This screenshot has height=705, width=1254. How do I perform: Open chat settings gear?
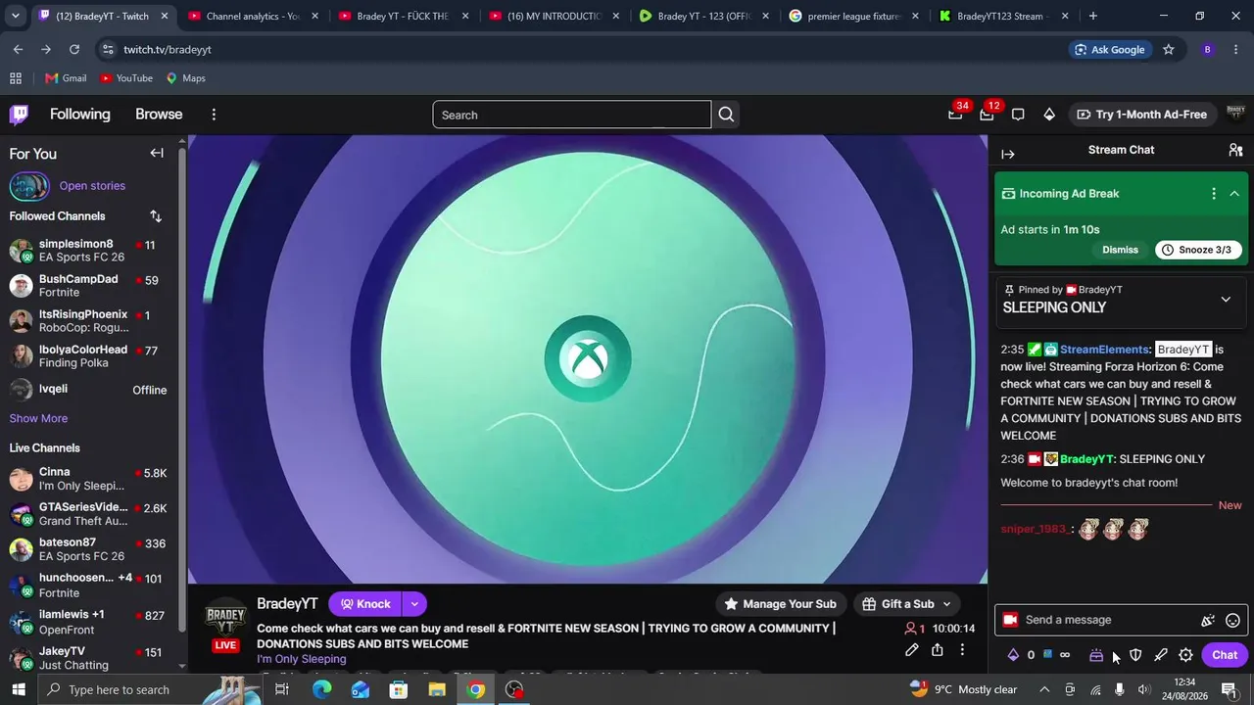coord(1185,655)
